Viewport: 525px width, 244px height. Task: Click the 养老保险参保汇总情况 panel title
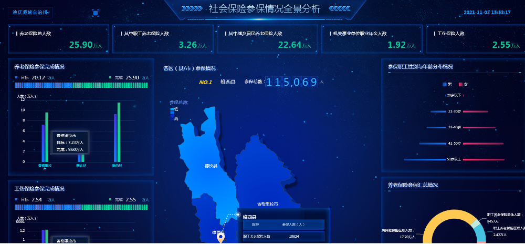click(413, 185)
